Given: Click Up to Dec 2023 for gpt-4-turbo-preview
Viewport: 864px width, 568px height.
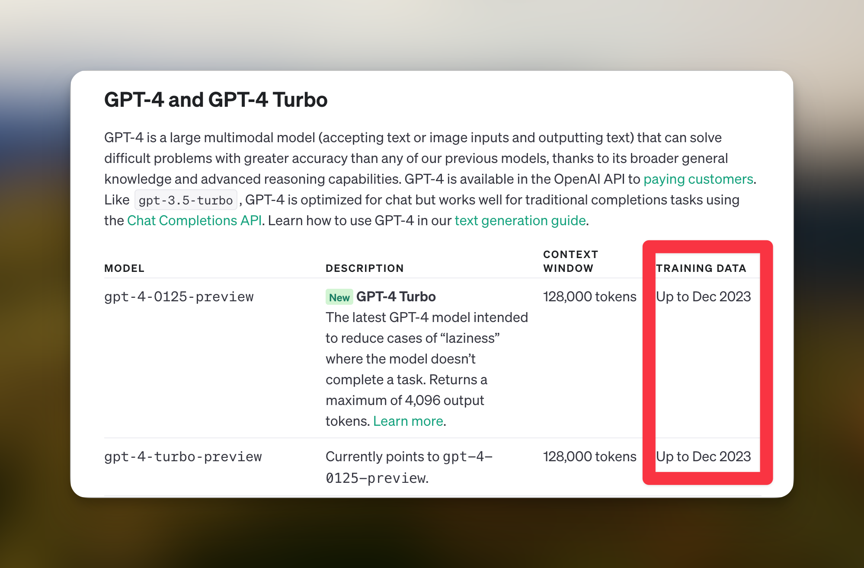Looking at the screenshot, I should tap(703, 457).
